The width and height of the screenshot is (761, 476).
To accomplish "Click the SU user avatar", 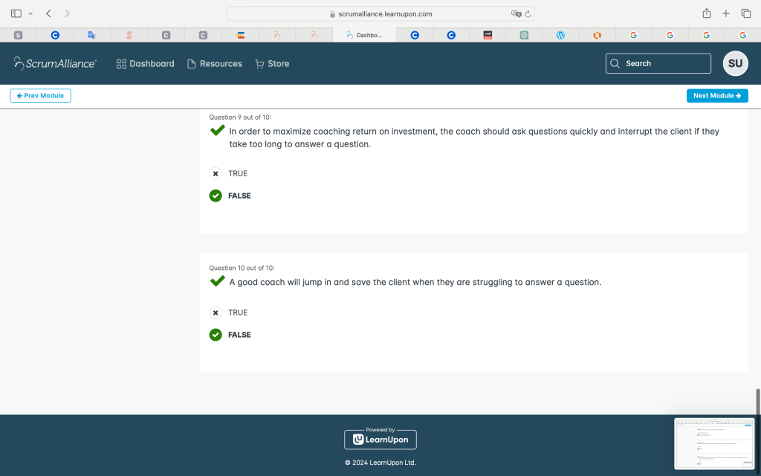I will pos(735,64).
